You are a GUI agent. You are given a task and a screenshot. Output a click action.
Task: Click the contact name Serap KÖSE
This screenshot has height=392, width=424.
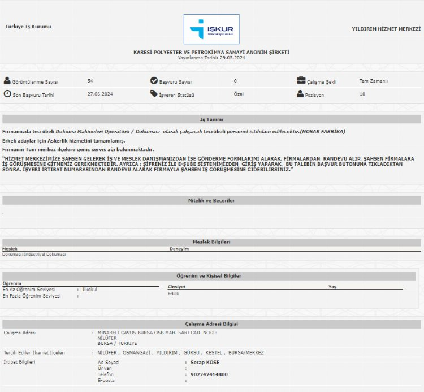tap(205, 362)
